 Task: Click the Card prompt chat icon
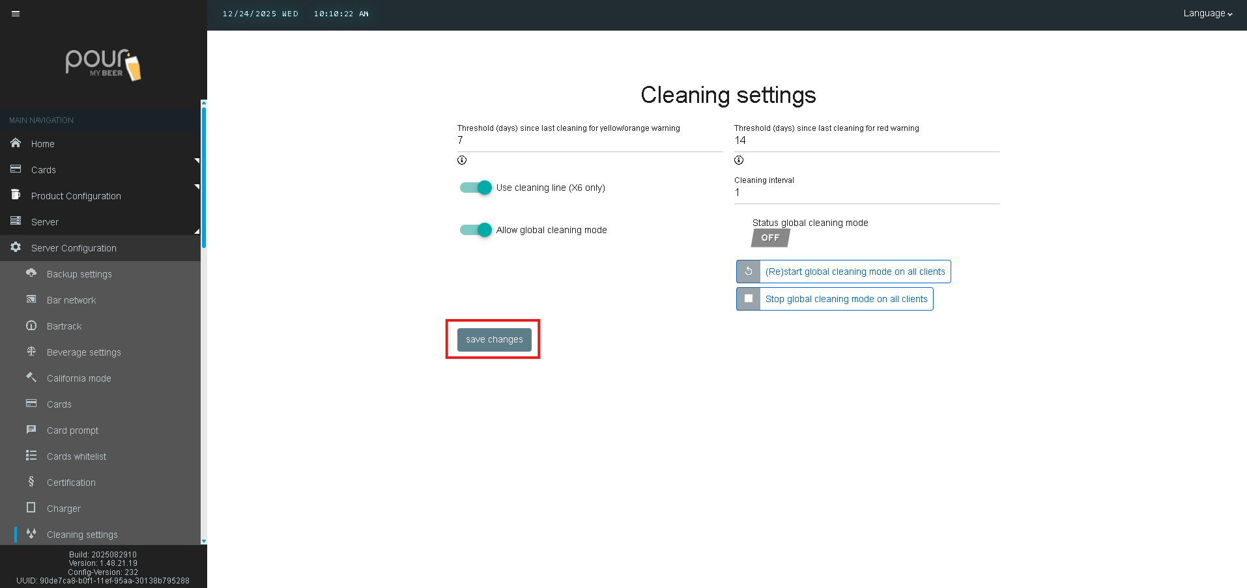(x=31, y=430)
